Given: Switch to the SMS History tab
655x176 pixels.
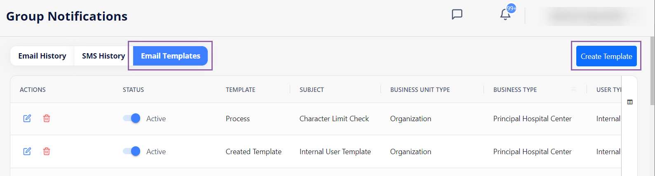Looking at the screenshot, I should [x=103, y=56].
